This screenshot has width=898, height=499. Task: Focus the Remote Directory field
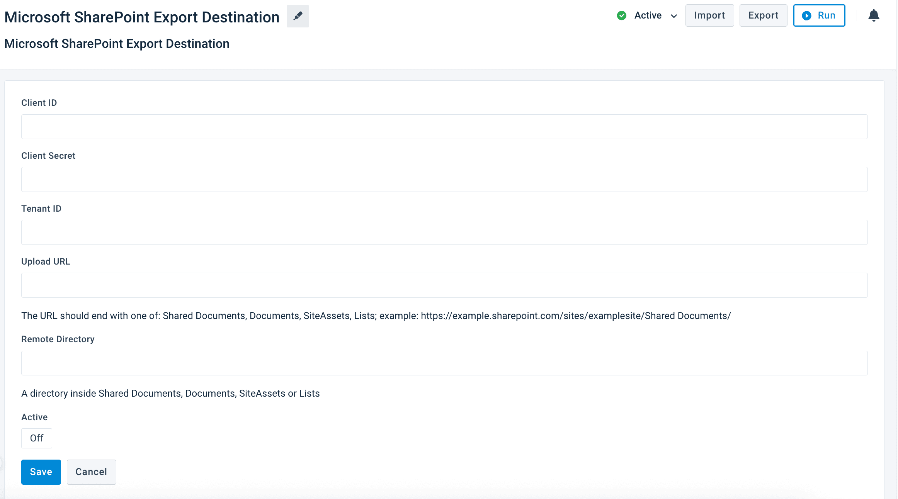click(x=444, y=363)
